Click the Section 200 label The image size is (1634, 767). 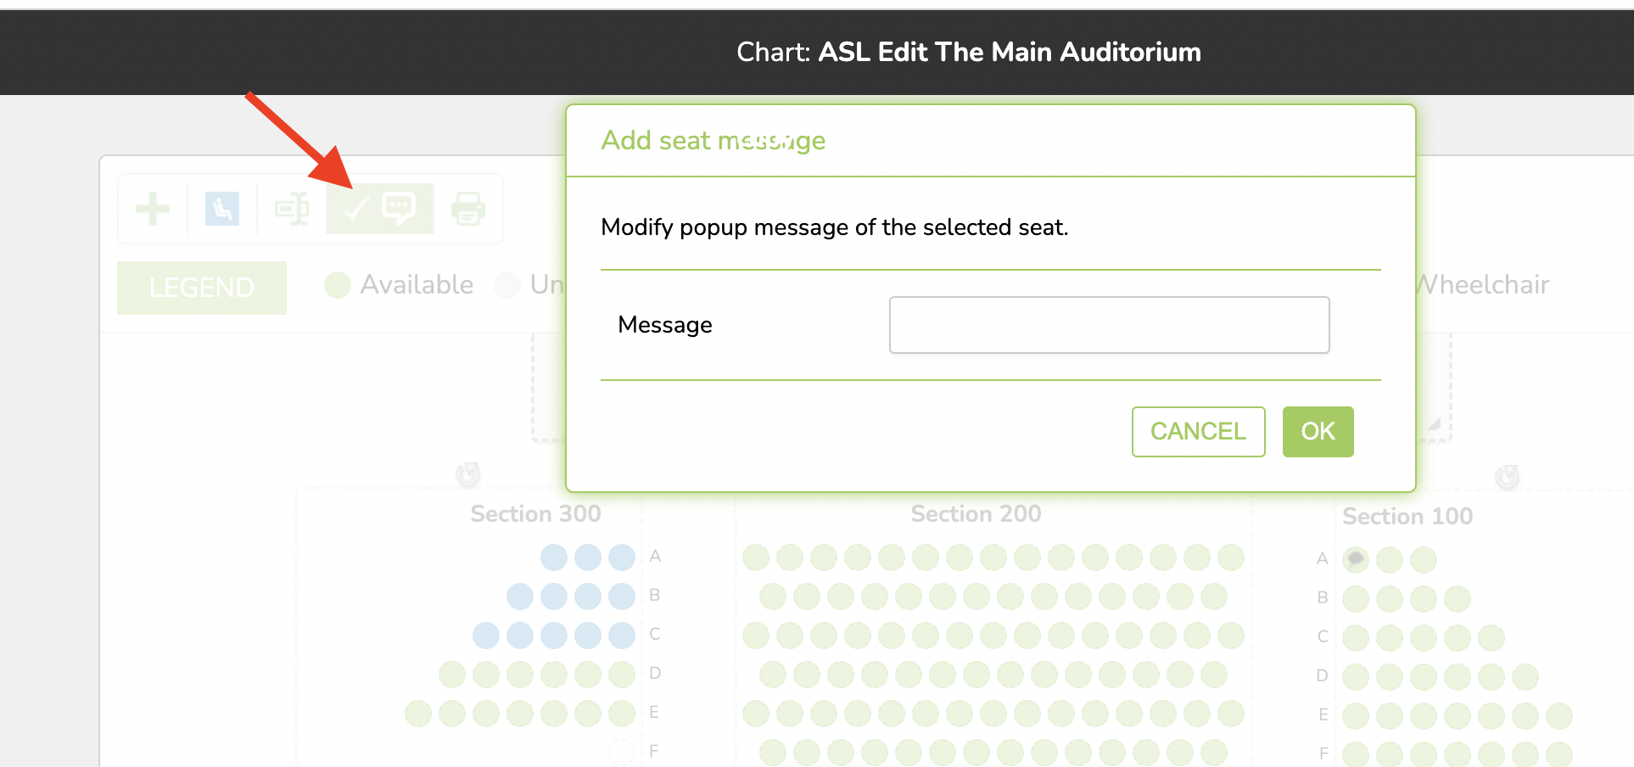point(976,514)
